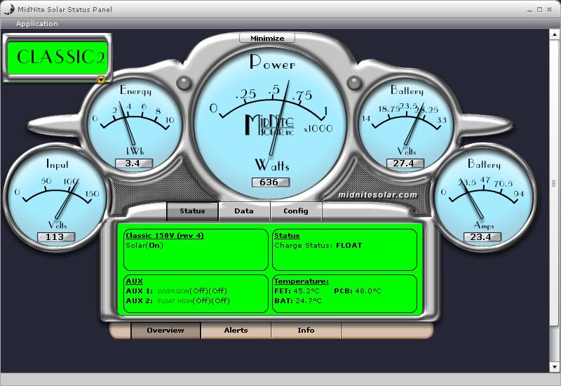The width and height of the screenshot is (561, 386).
Task: Click the PCB temperature 48.0°C value
Action: pos(368,291)
